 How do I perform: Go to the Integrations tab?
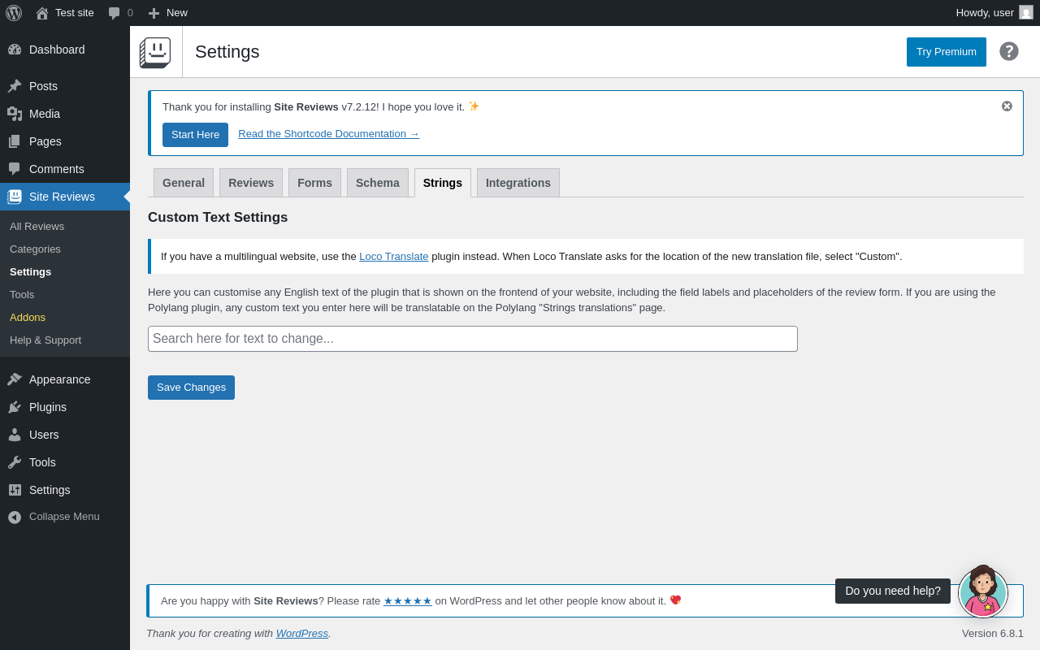518,183
